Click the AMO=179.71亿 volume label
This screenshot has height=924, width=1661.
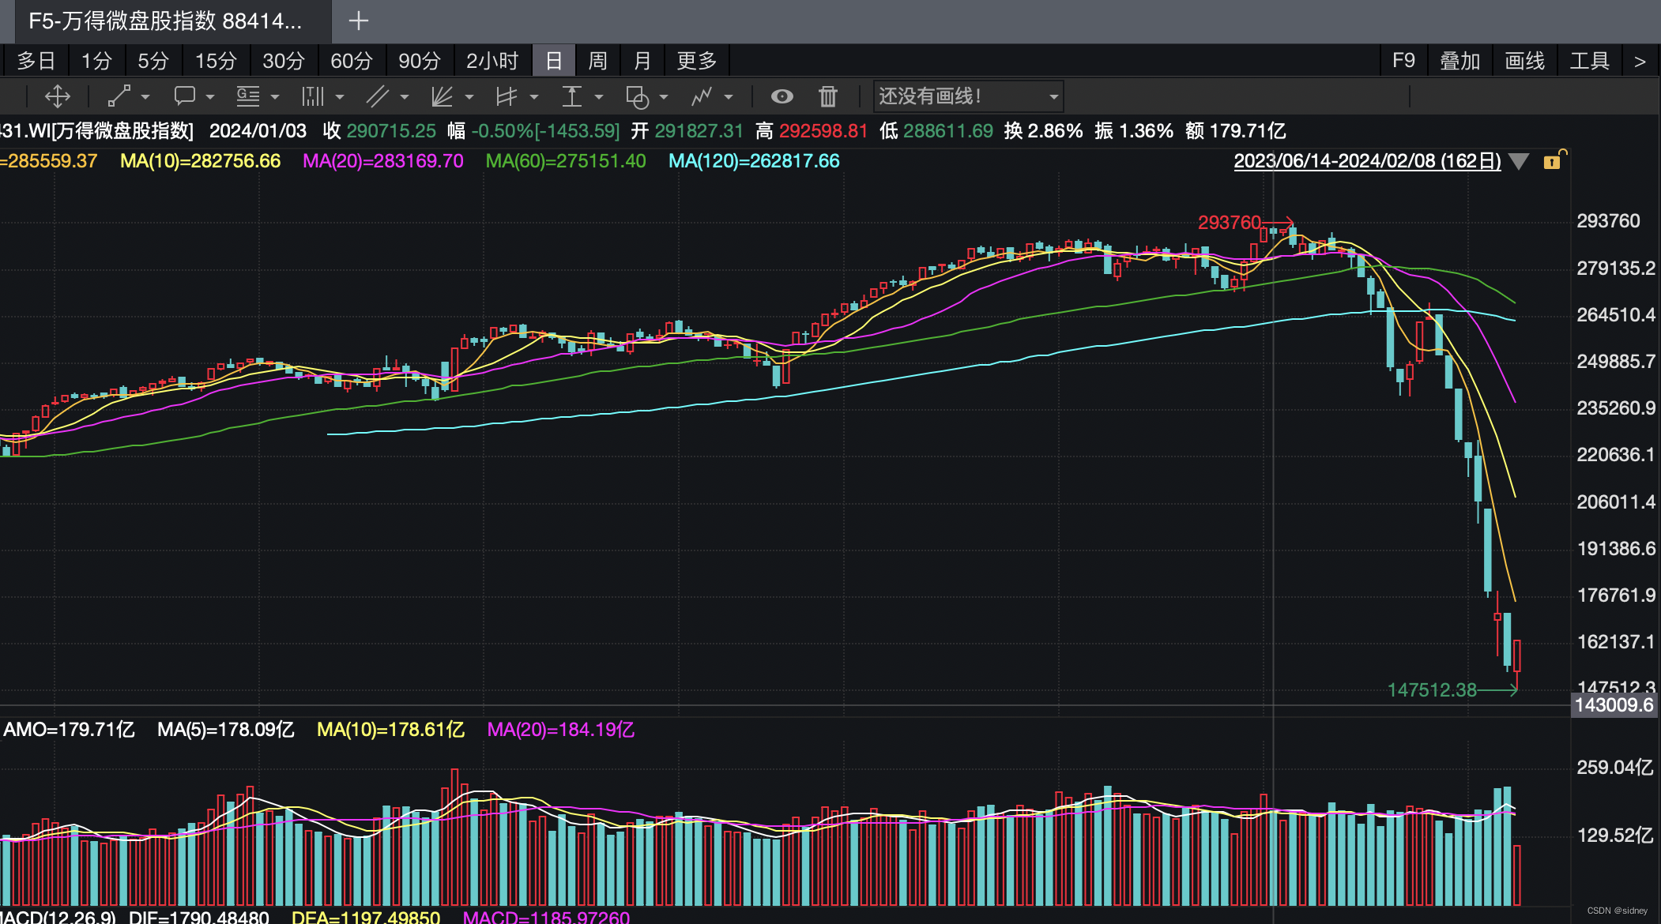click(69, 730)
